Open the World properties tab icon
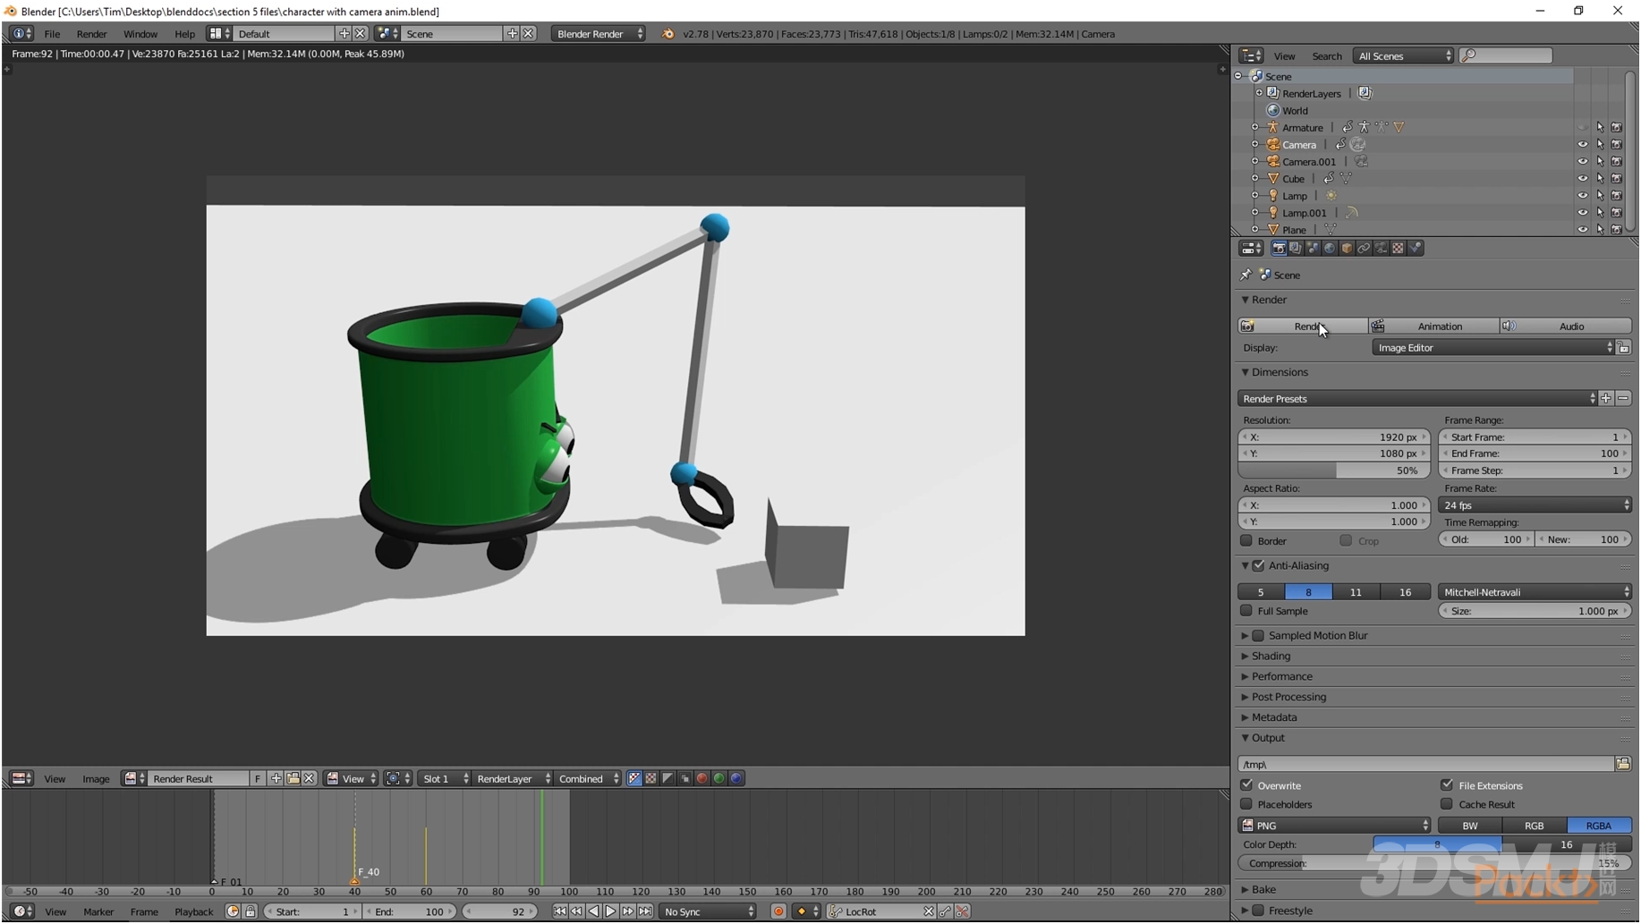The image size is (1641, 924). [x=1330, y=248]
